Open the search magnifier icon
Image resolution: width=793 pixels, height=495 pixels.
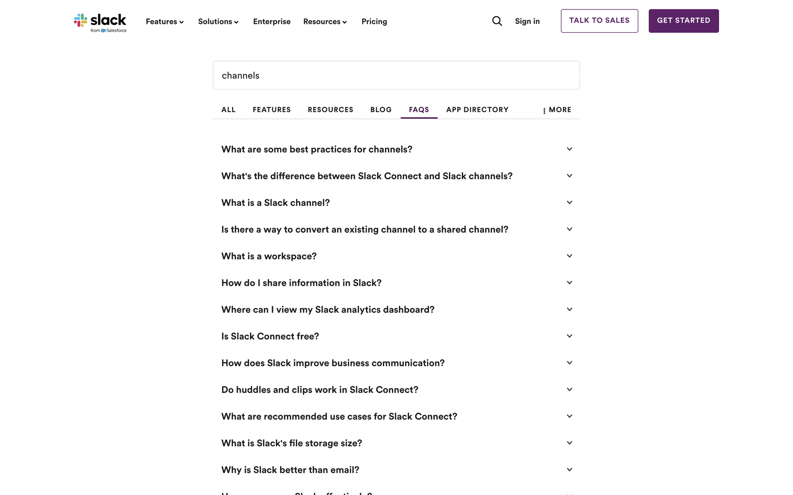[497, 21]
